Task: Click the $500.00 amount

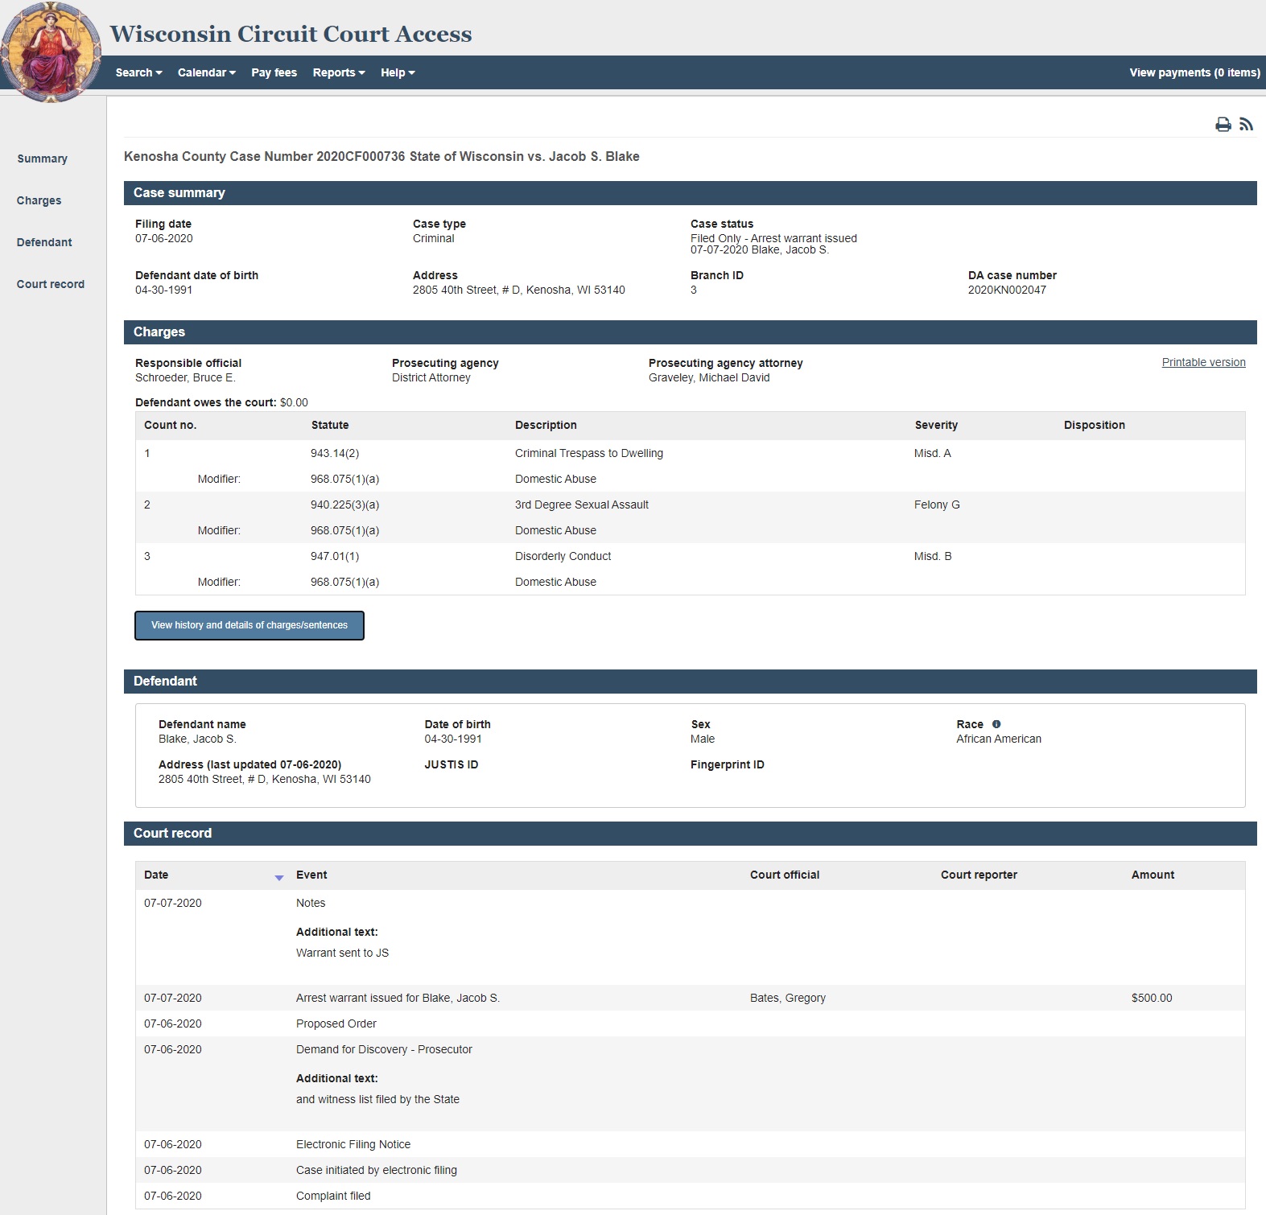Action: (x=1152, y=998)
